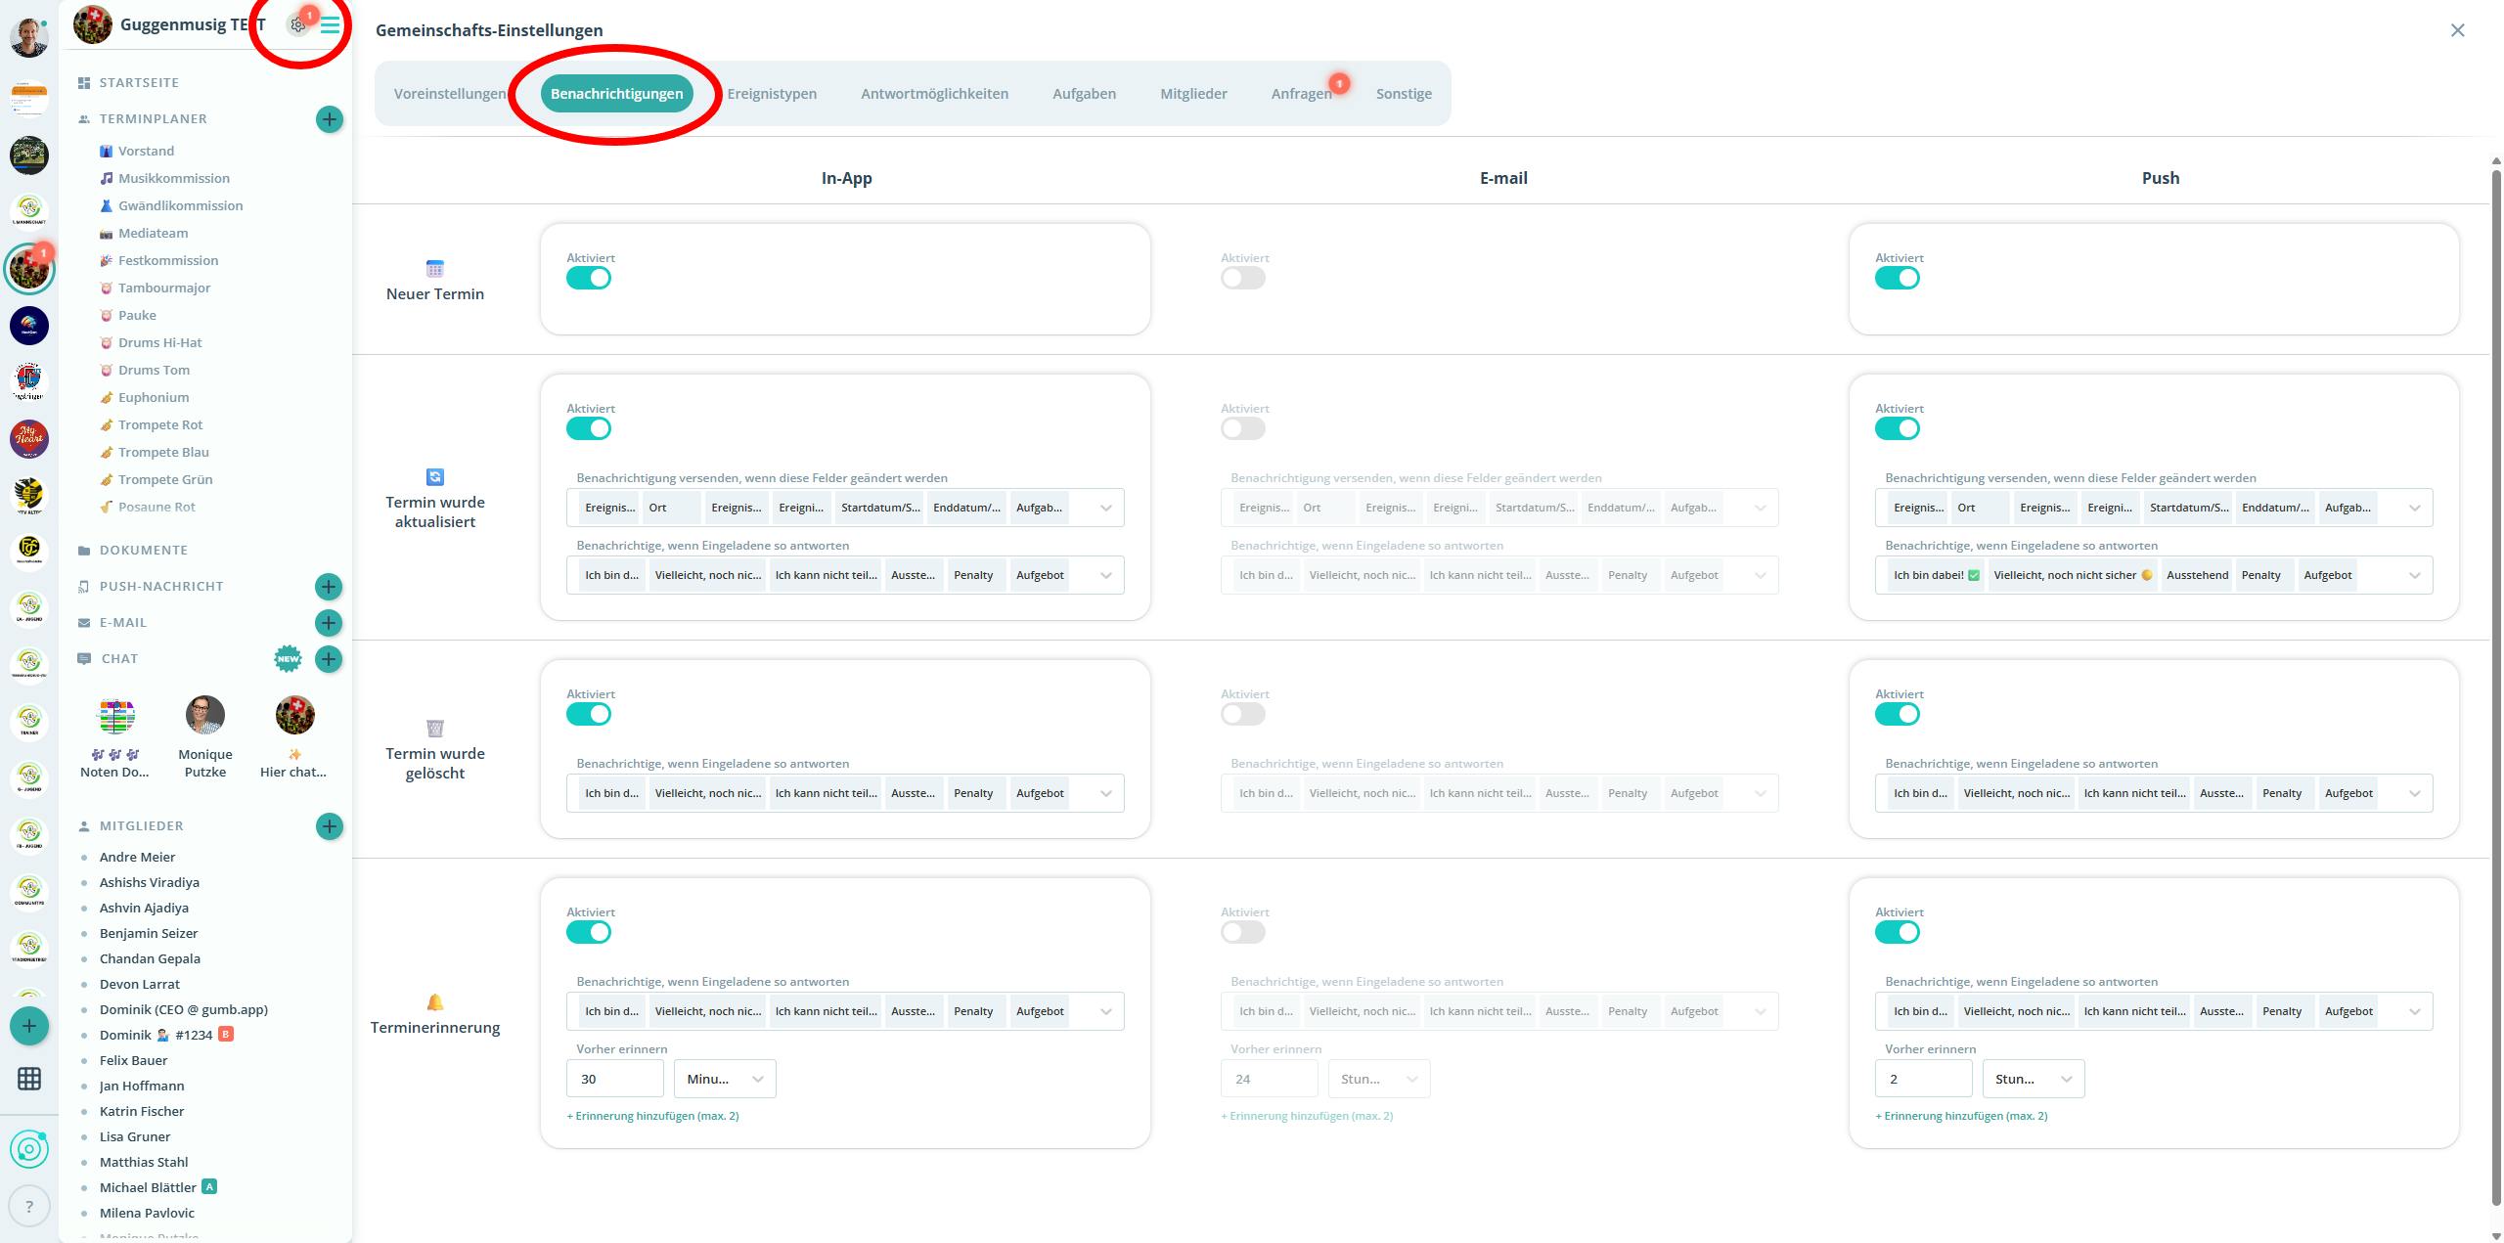Disable In-App toggle for Neuer Termin

589,279
